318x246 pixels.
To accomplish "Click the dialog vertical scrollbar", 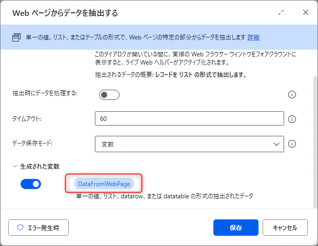I will (x=315, y=142).
